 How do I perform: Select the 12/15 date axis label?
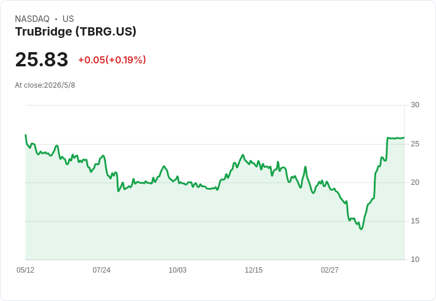coord(254,270)
